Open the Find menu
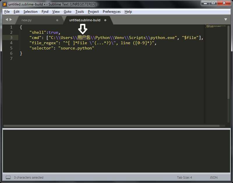This screenshot has width=233, height=183. [45, 12]
